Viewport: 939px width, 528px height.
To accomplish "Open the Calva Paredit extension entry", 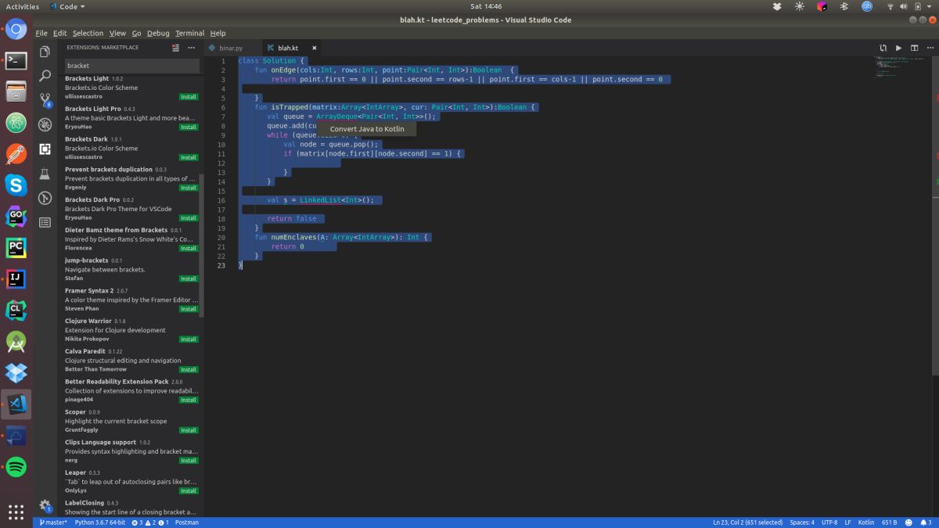I will coord(131,361).
